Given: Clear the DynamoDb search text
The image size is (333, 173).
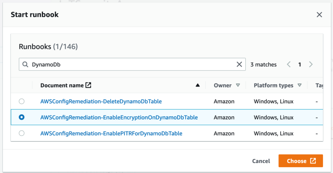Looking at the screenshot, I should [x=239, y=64].
